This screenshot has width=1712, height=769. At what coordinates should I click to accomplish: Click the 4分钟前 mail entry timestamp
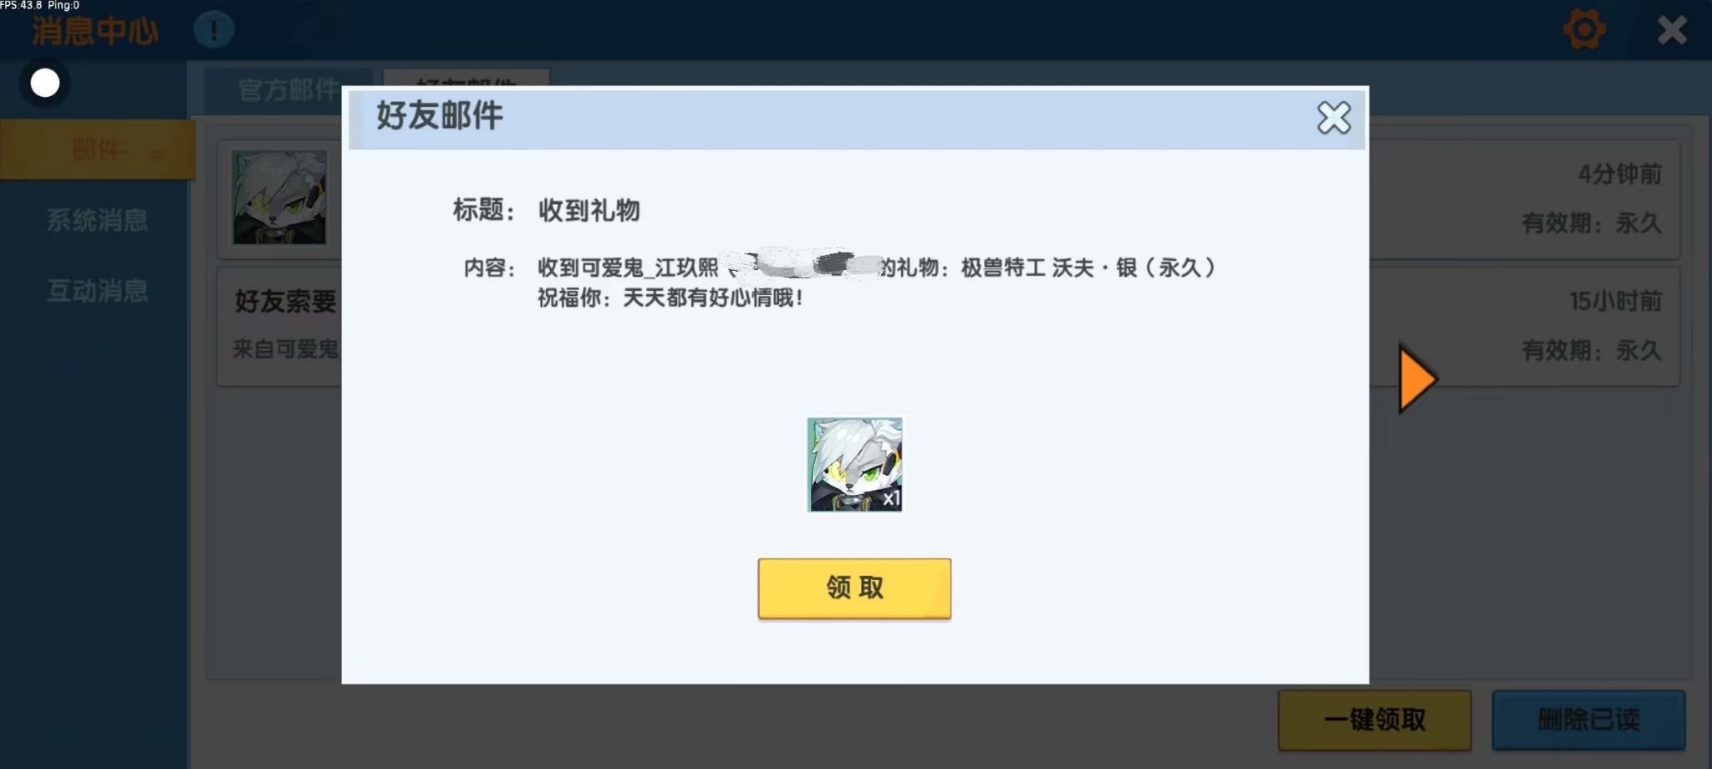pos(1619,174)
